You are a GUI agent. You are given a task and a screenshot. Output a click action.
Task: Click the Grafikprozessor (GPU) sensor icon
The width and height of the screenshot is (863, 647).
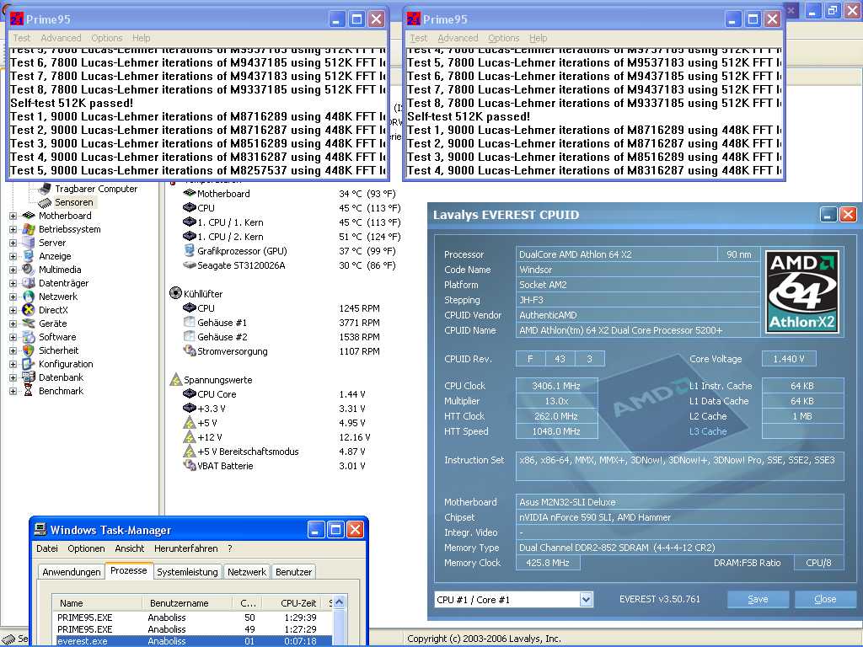(x=190, y=251)
